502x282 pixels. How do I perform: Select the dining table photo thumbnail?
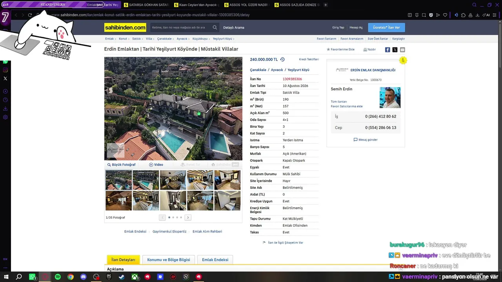[x=173, y=180]
